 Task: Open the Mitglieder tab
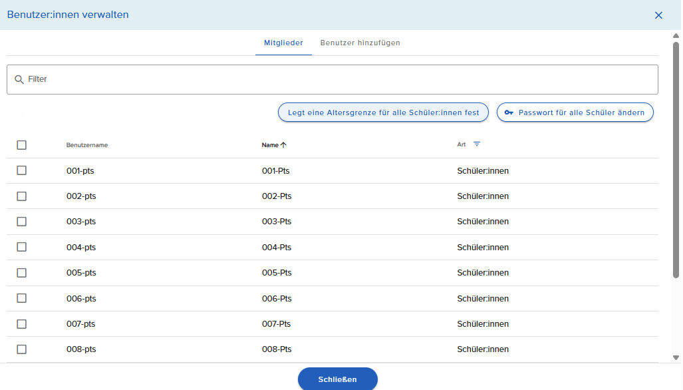click(283, 43)
